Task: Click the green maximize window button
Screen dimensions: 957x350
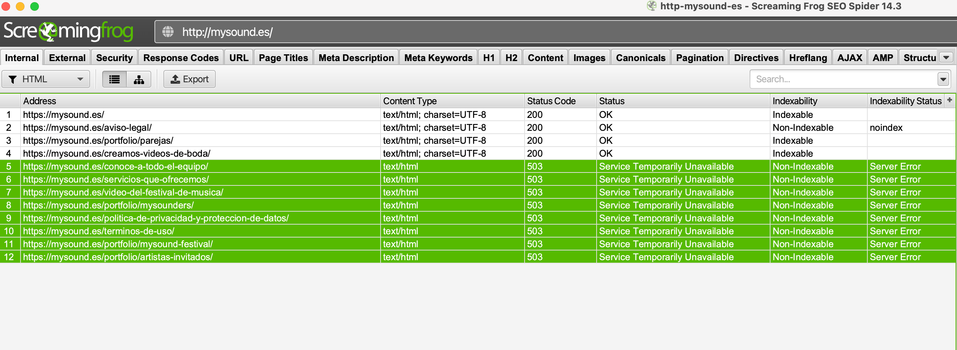Action: pyautogui.click(x=35, y=6)
